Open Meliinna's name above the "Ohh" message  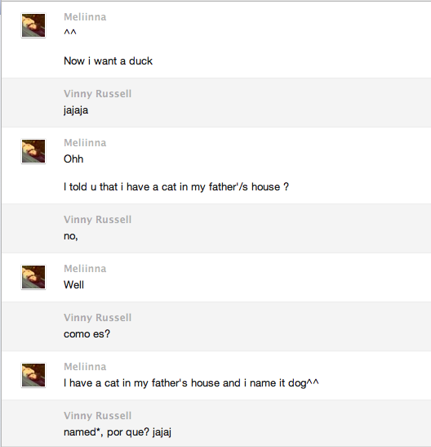(x=85, y=143)
